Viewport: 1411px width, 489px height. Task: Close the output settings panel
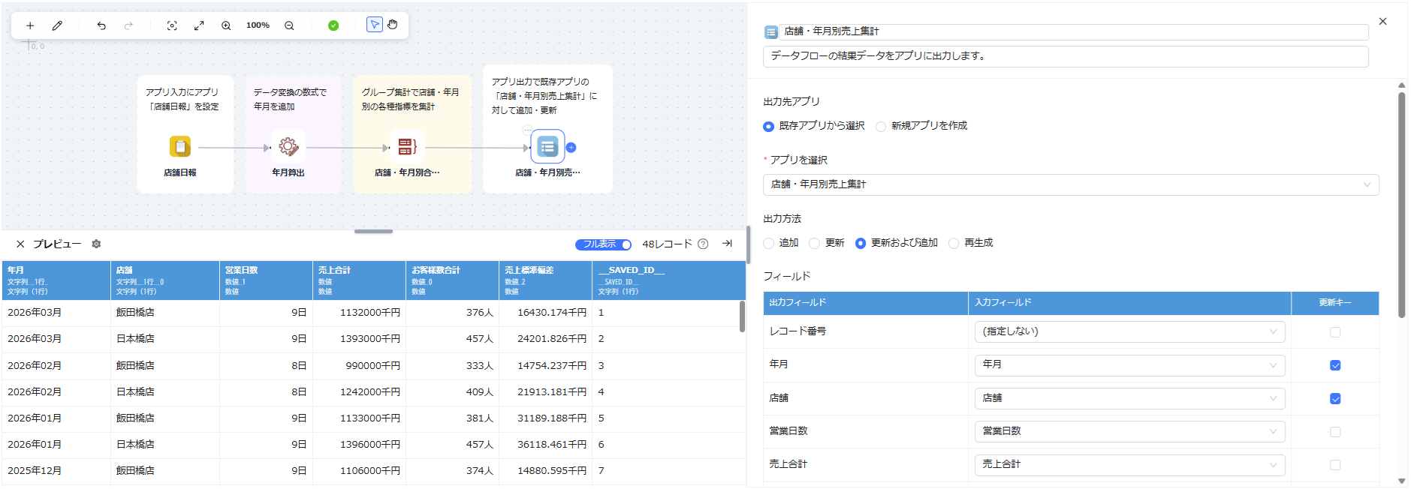coord(1382,22)
